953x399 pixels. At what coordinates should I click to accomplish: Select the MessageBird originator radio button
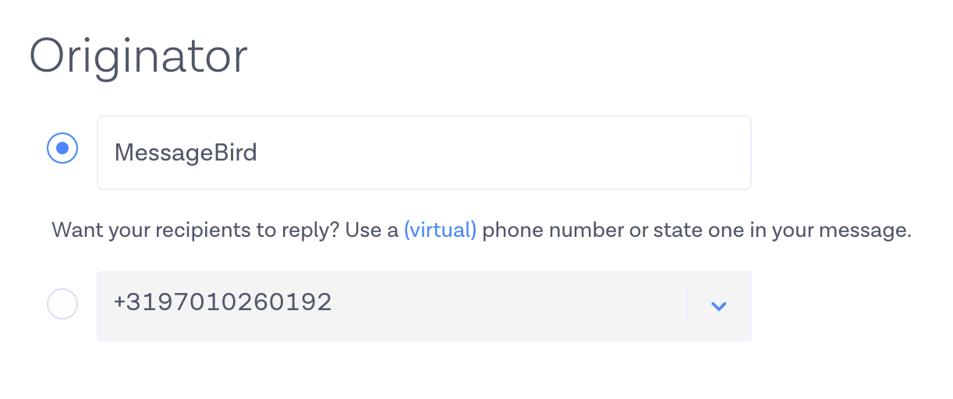62,148
